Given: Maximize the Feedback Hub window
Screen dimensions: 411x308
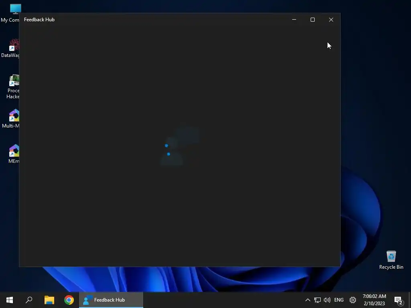Looking at the screenshot, I should coord(312,20).
